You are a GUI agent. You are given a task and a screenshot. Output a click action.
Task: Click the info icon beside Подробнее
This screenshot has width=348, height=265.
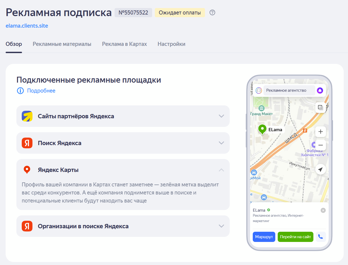coord(20,91)
